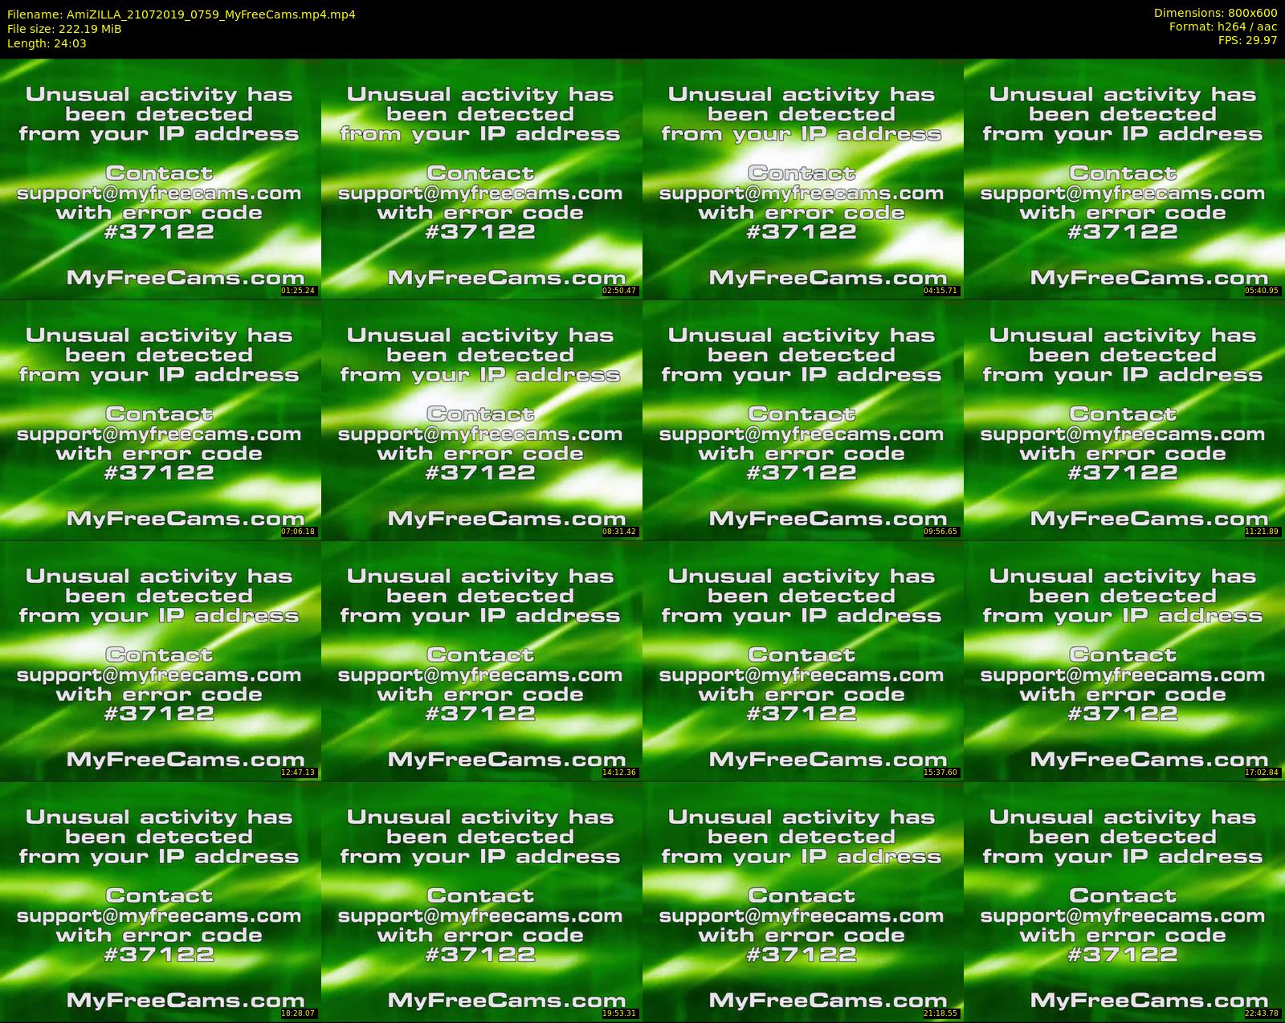Choose the frame stamped 15:37.60
Image resolution: width=1285 pixels, height=1023 pixels.
point(803,661)
